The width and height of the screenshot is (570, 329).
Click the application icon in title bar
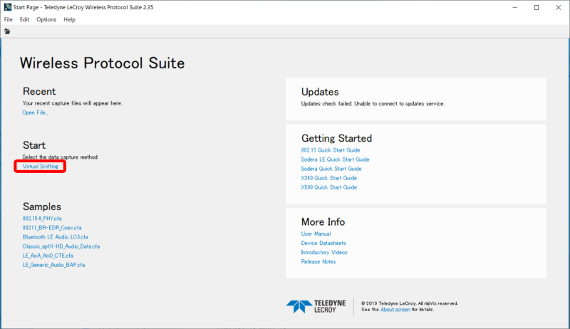coord(7,6)
